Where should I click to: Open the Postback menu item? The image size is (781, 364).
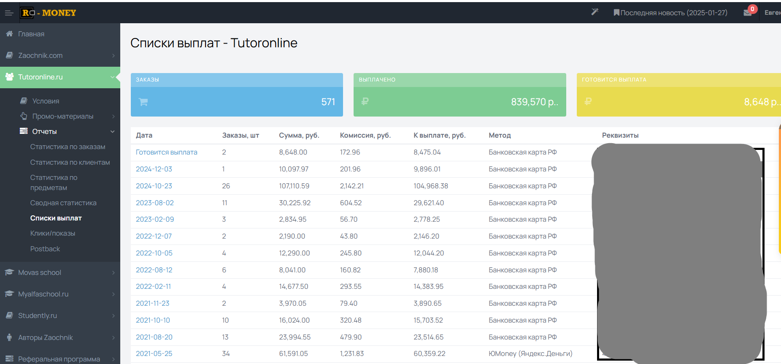[x=45, y=249]
